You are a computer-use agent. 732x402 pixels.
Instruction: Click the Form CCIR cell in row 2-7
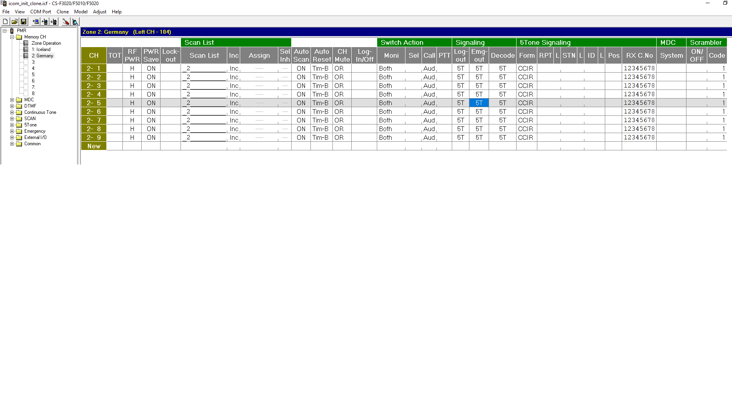pyautogui.click(x=527, y=120)
